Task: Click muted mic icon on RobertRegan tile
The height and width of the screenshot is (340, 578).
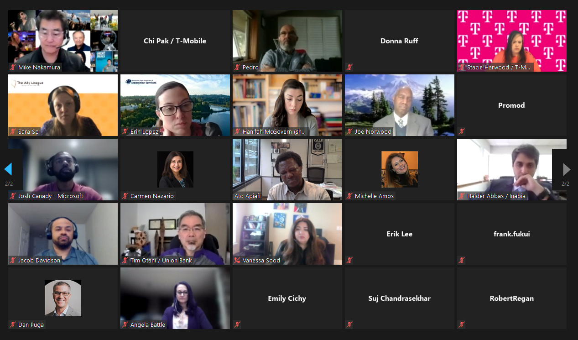Action: [462, 324]
